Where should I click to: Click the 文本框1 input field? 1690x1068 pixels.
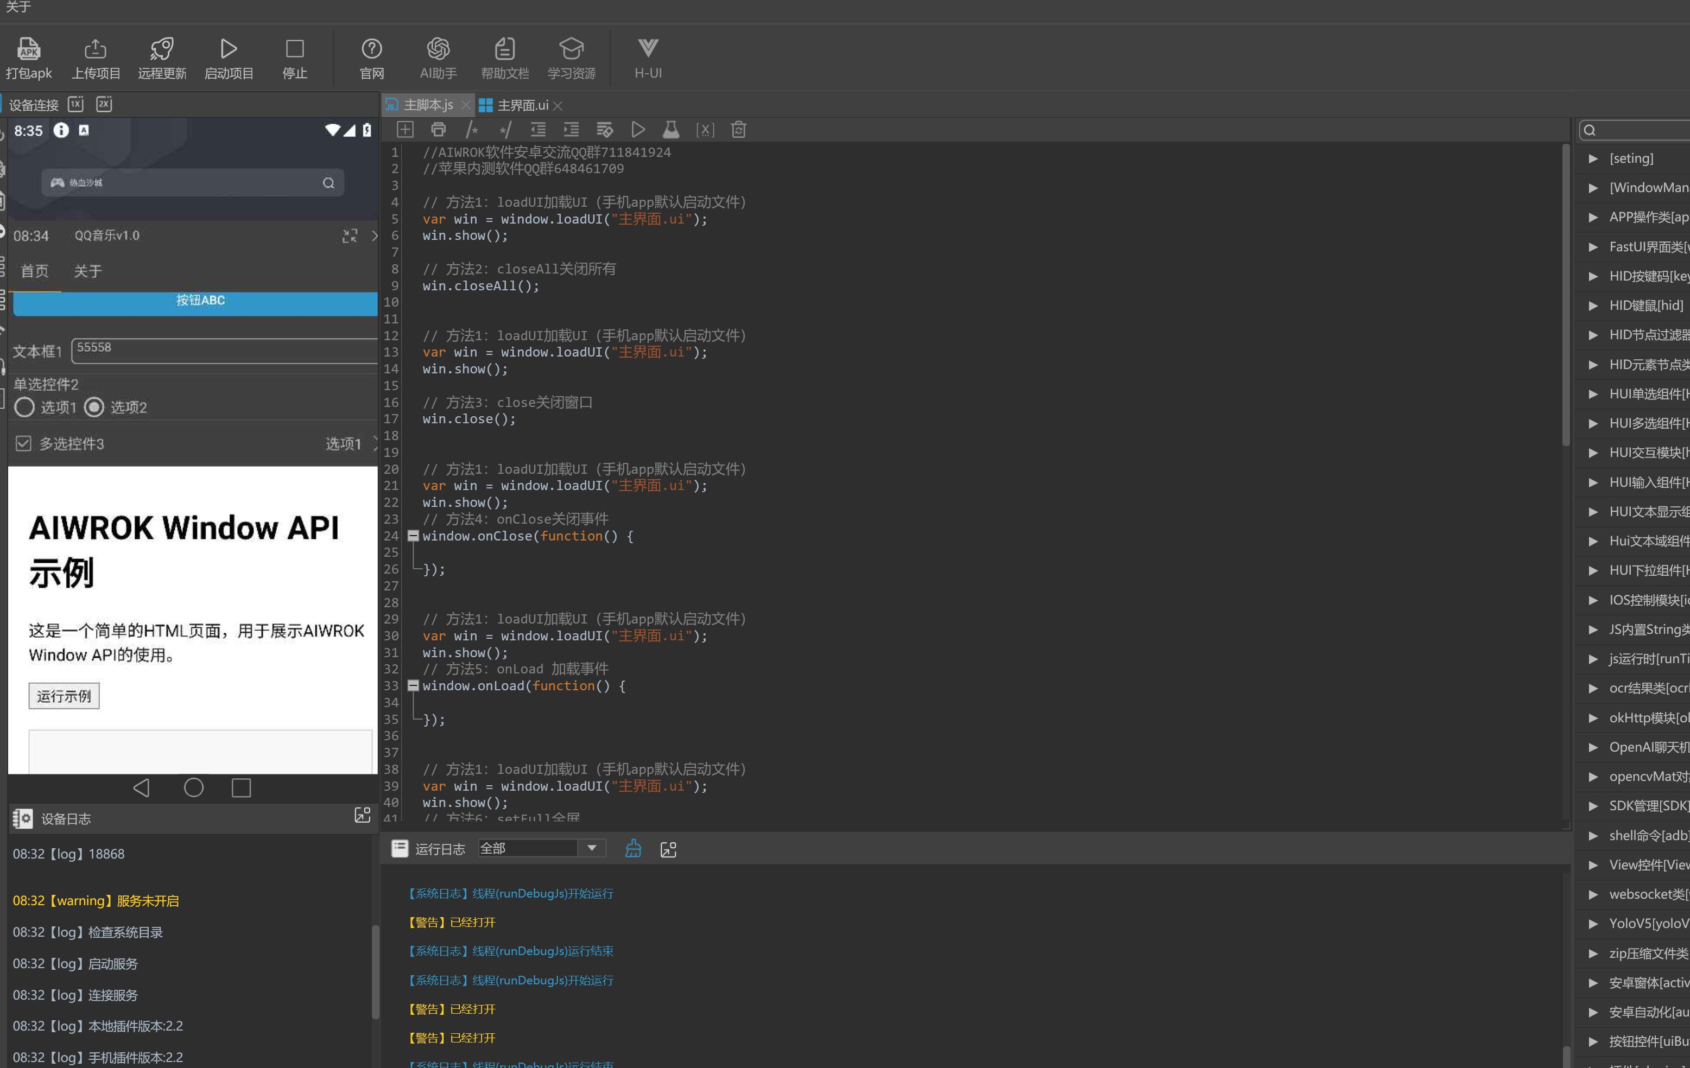225,350
